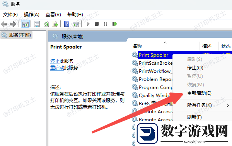Toggle the show/hide console tree icon

[x=25, y=24]
